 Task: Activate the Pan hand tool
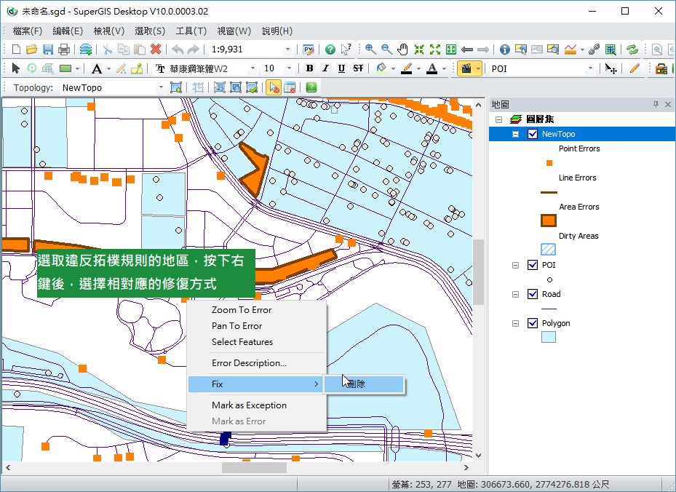click(402, 49)
